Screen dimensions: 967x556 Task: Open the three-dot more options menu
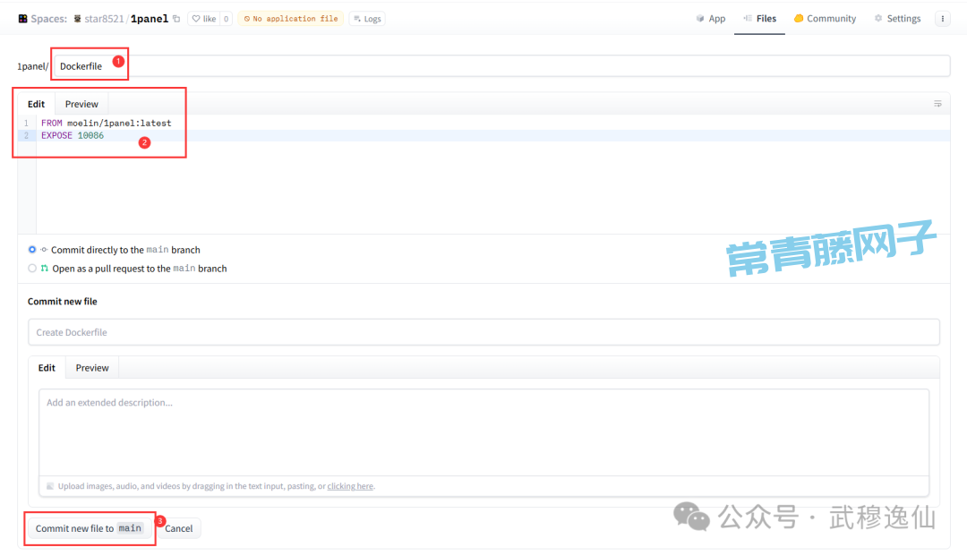942,19
